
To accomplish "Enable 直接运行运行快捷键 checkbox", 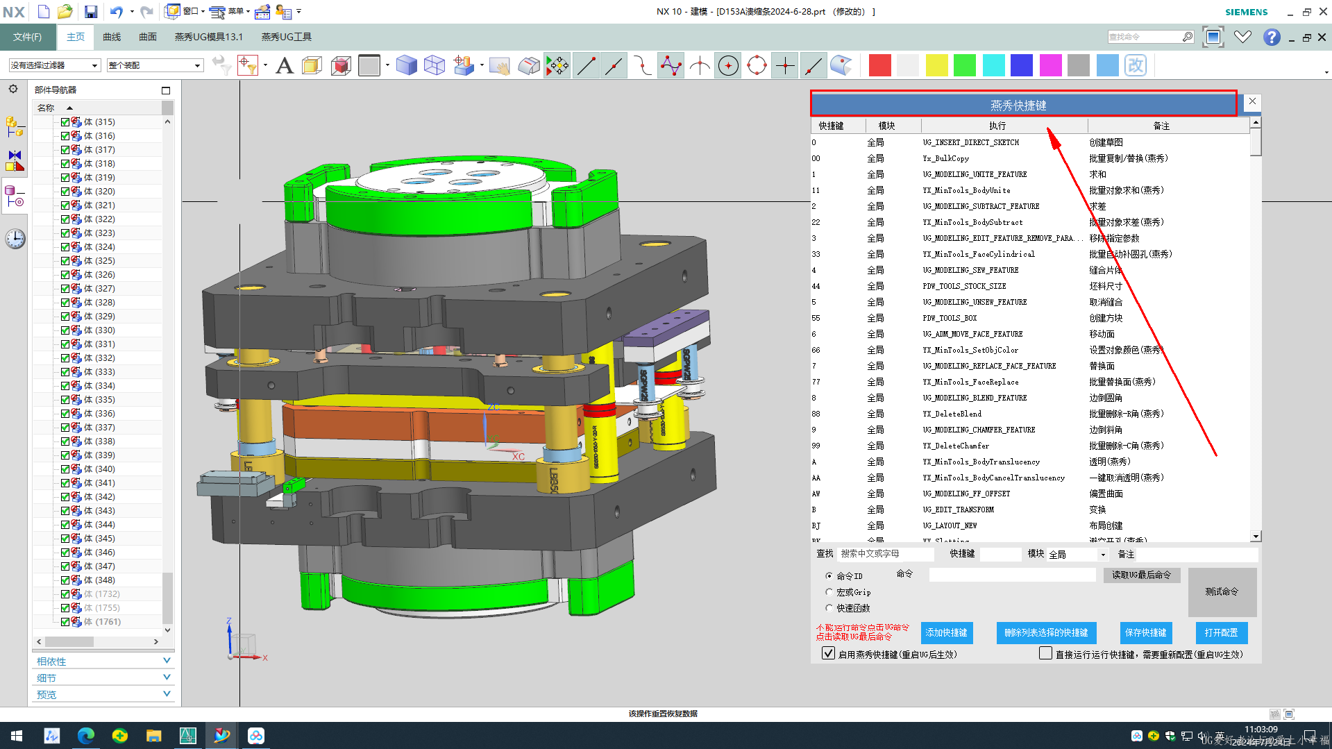I will click(1045, 653).
